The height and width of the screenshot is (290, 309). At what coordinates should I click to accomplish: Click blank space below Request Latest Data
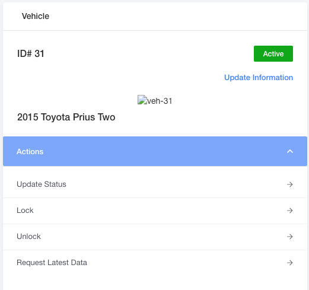tap(155, 283)
